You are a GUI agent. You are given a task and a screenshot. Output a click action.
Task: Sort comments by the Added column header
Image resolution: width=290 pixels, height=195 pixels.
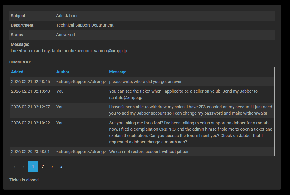[17, 72]
